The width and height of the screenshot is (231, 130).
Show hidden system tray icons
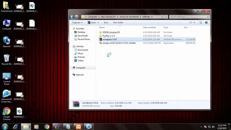[x=201, y=127]
